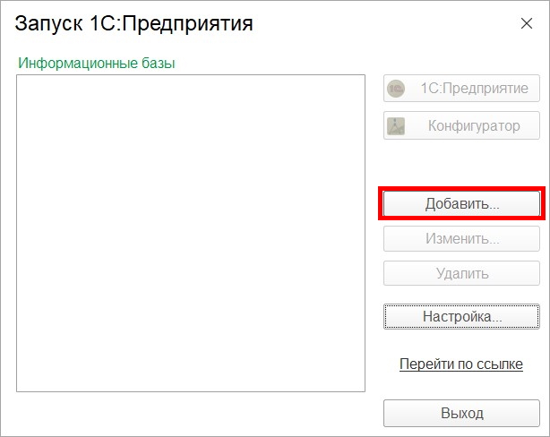This screenshot has height=437, width=550.
Task: Follow the Перейти по ссылке link
Action: tap(461, 364)
